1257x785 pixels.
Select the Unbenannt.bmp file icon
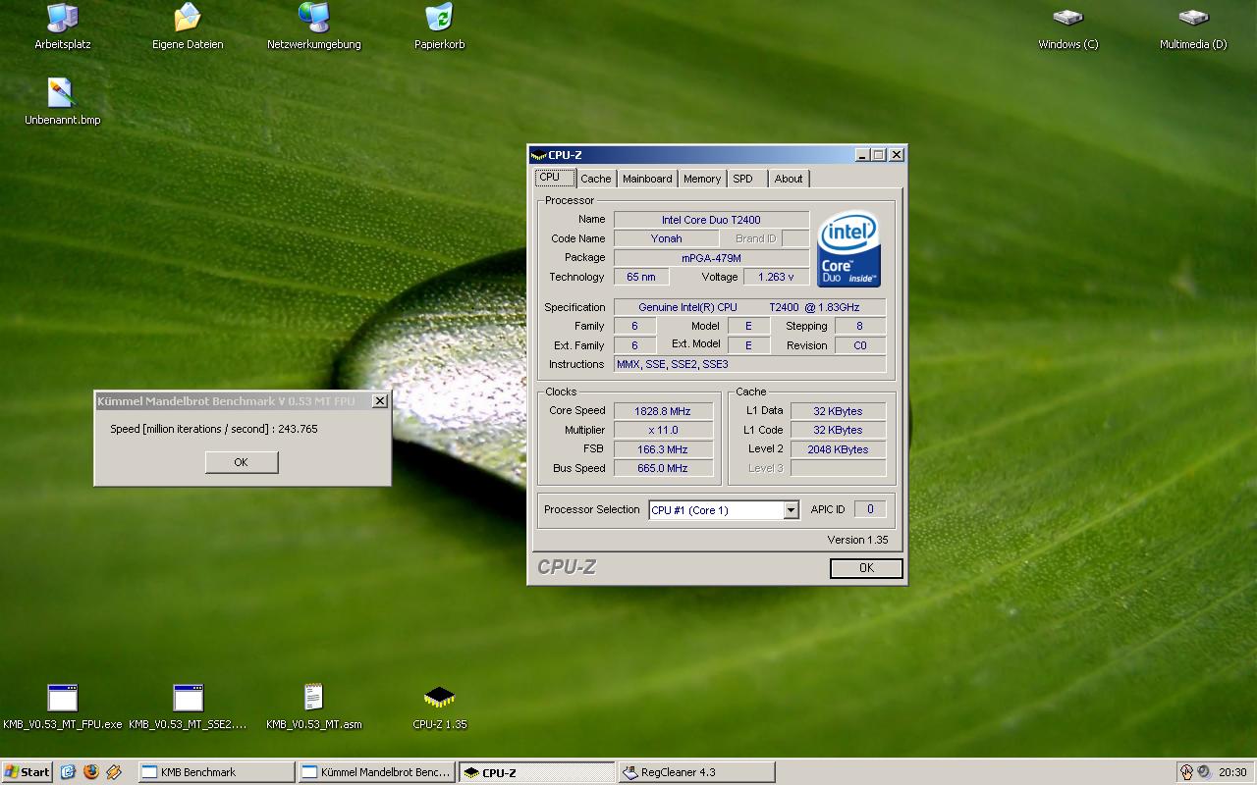tap(62, 94)
